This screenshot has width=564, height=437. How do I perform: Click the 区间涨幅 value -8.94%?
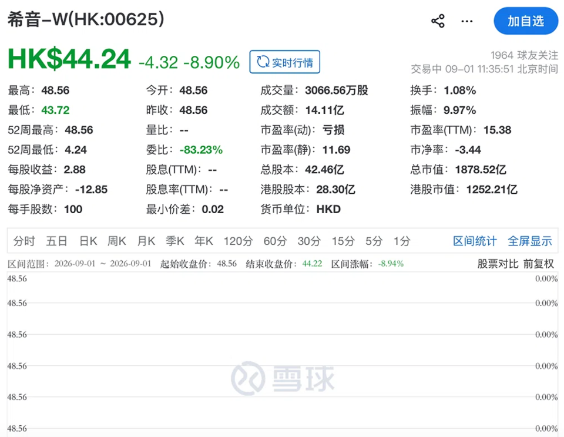coord(391,264)
